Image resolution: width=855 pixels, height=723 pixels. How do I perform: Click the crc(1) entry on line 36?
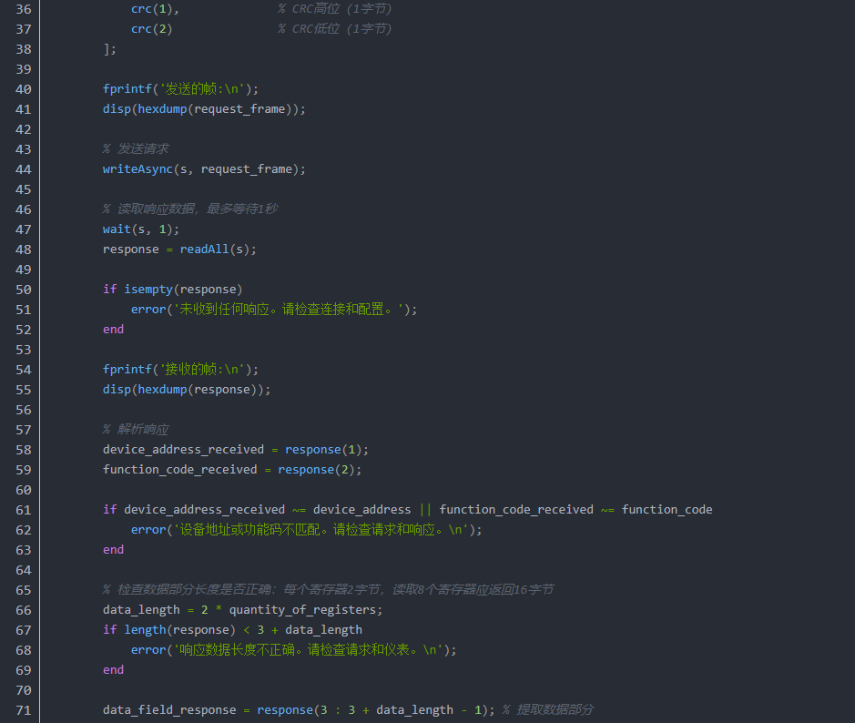click(154, 9)
